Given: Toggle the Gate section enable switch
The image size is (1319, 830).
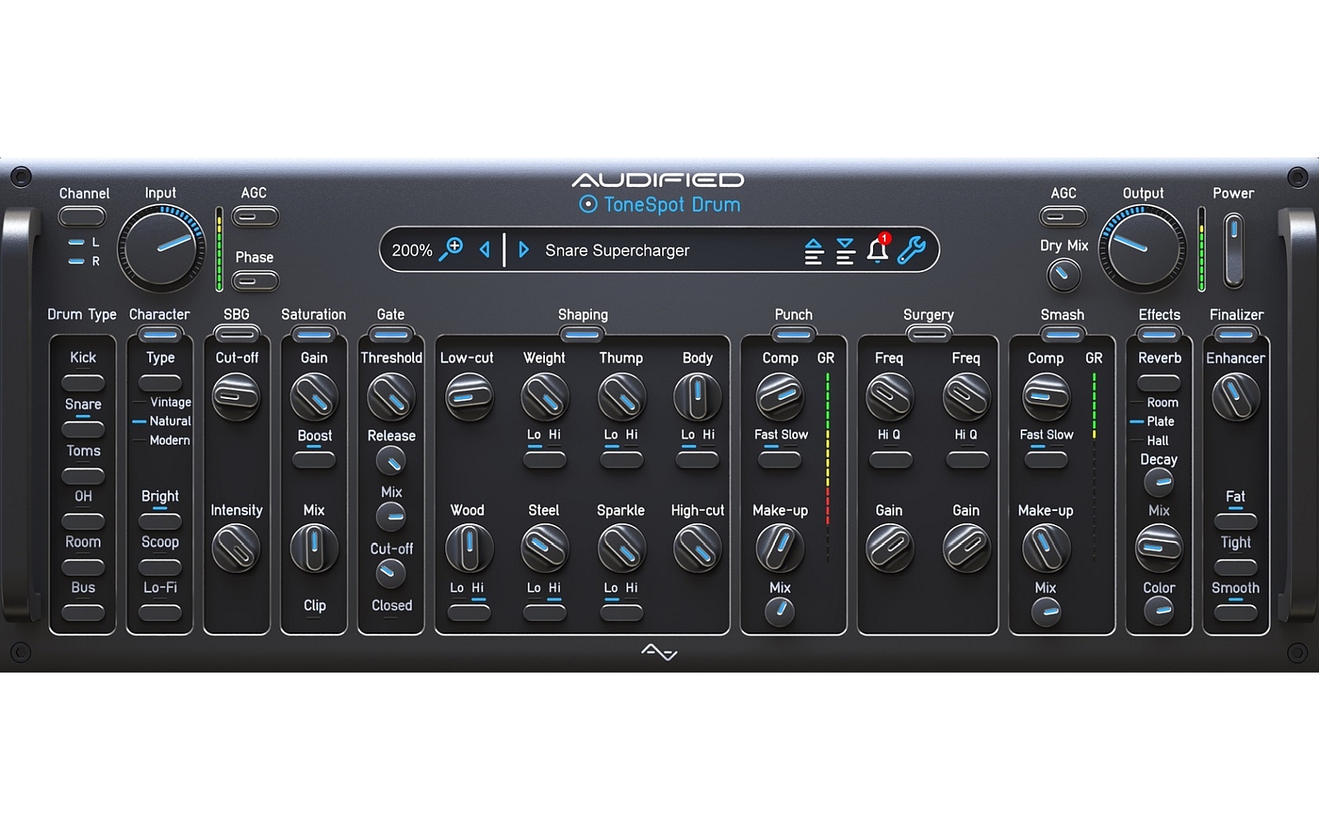Looking at the screenshot, I should point(391,335).
